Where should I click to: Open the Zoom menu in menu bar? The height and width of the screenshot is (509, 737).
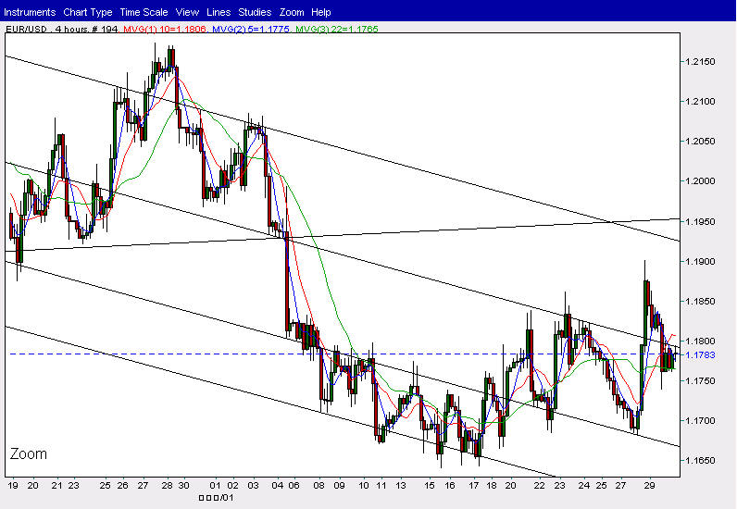(292, 12)
